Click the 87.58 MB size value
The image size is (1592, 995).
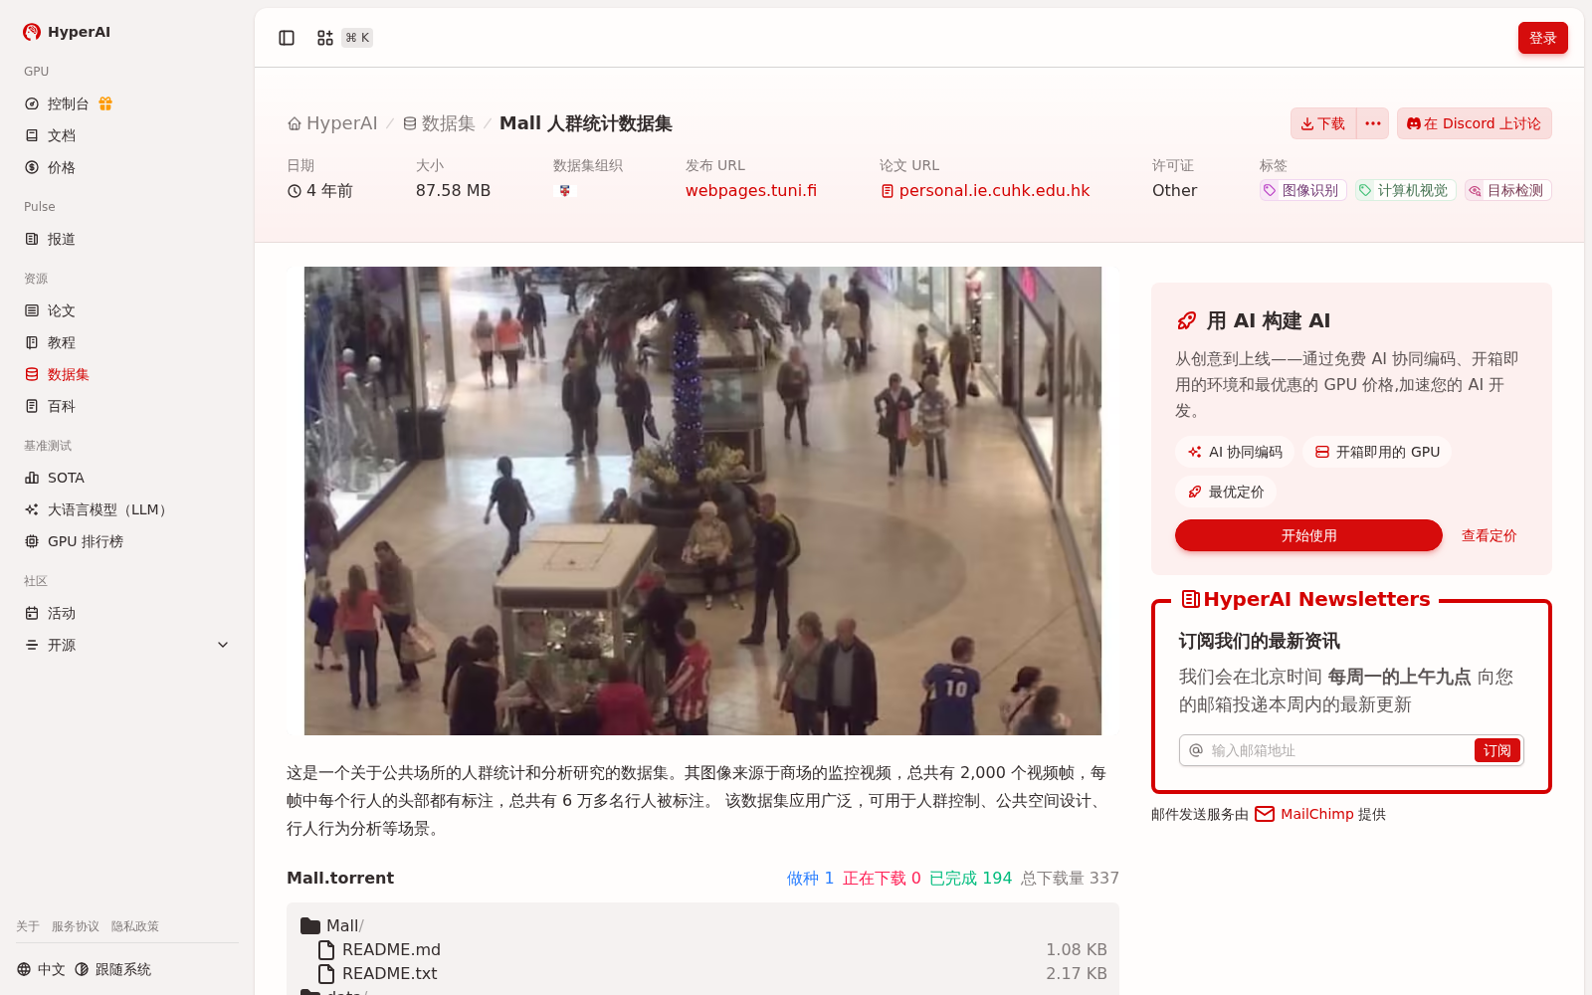click(454, 190)
